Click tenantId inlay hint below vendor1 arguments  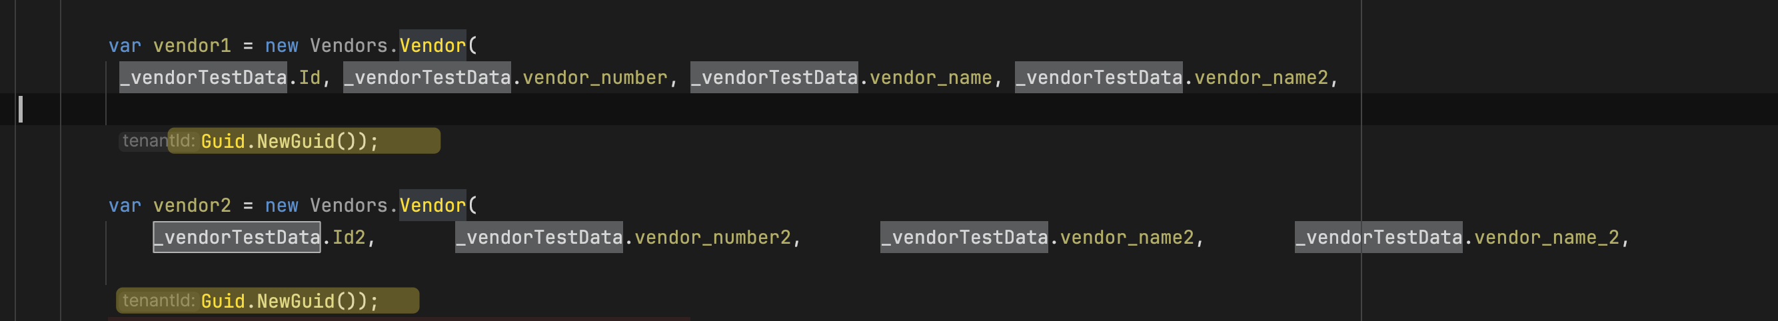point(158,141)
